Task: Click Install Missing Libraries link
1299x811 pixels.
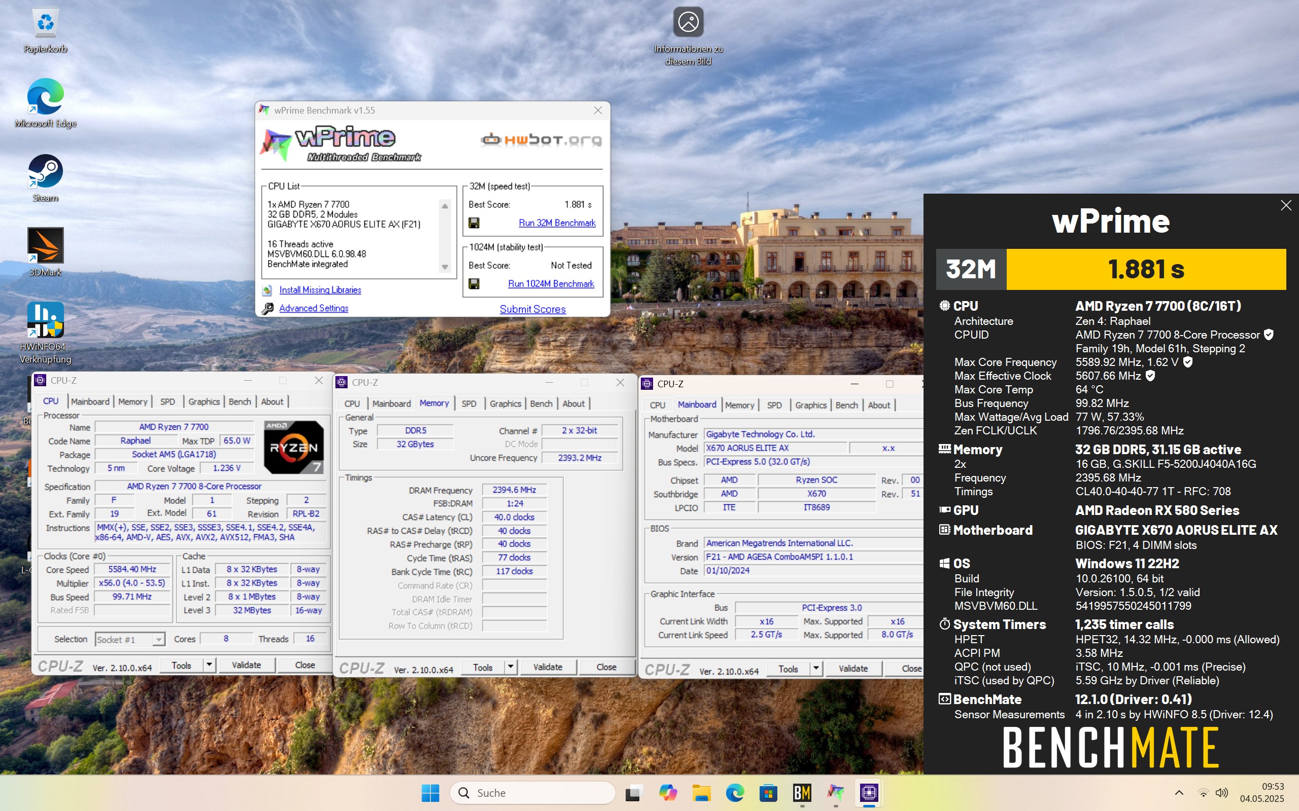Action: pyautogui.click(x=320, y=290)
